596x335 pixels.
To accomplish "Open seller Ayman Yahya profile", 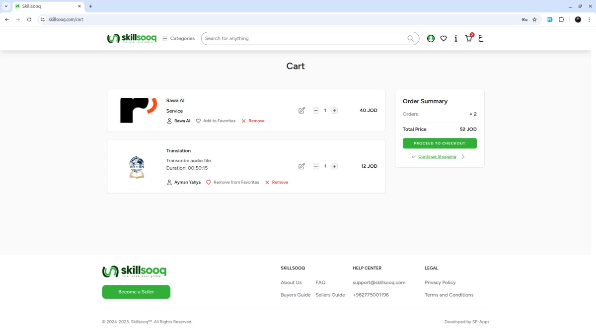I will [184, 182].
